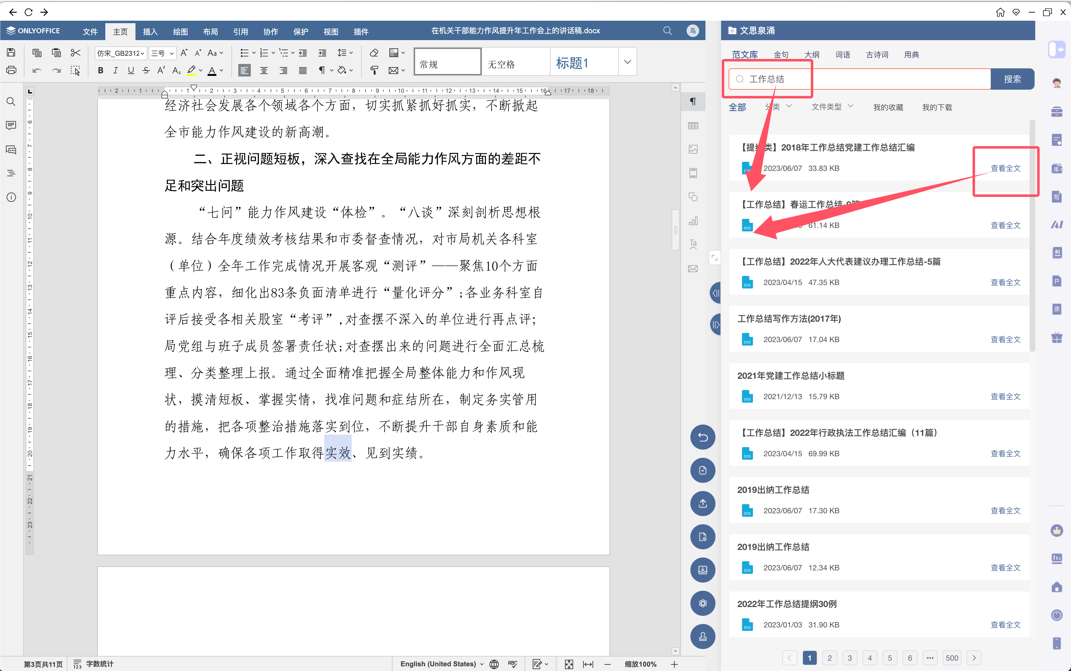Toggle Italic formatting
This screenshot has width=1071, height=671.
click(x=115, y=70)
